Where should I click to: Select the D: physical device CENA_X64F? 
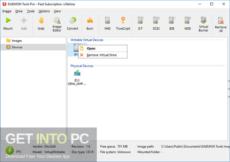coord(77,78)
